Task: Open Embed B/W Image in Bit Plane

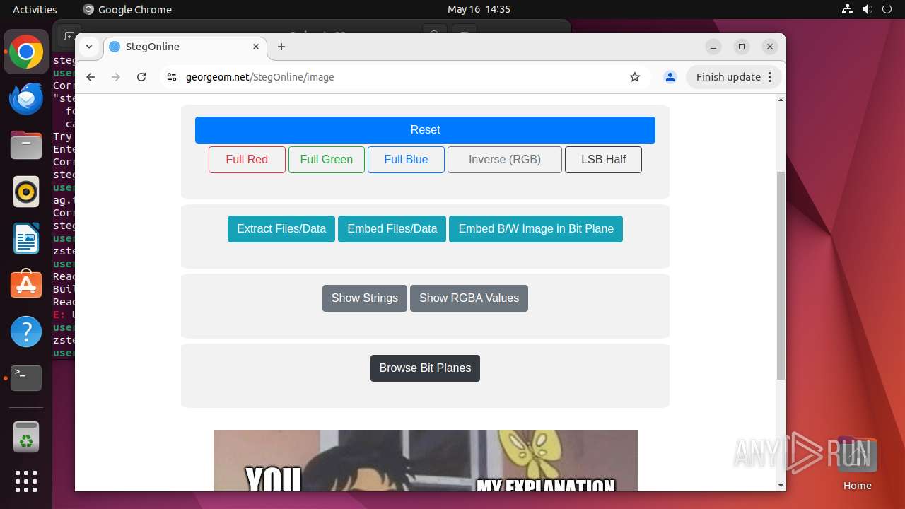Action: click(x=536, y=229)
